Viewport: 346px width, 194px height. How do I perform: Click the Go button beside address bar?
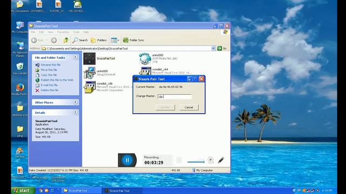click(222, 48)
